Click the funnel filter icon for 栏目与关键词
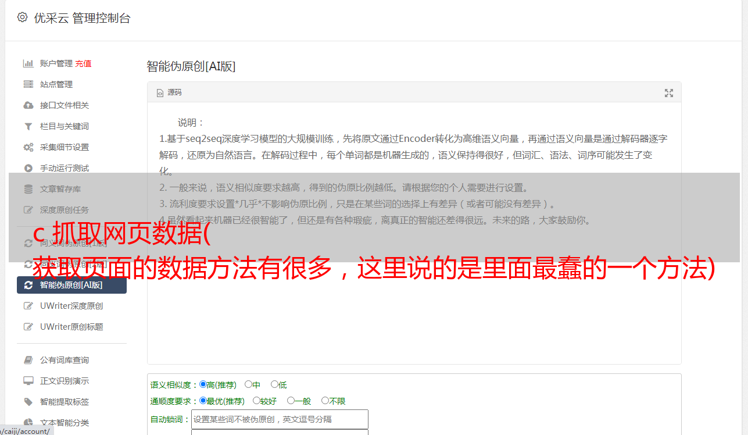 pyautogui.click(x=28, y=126)
